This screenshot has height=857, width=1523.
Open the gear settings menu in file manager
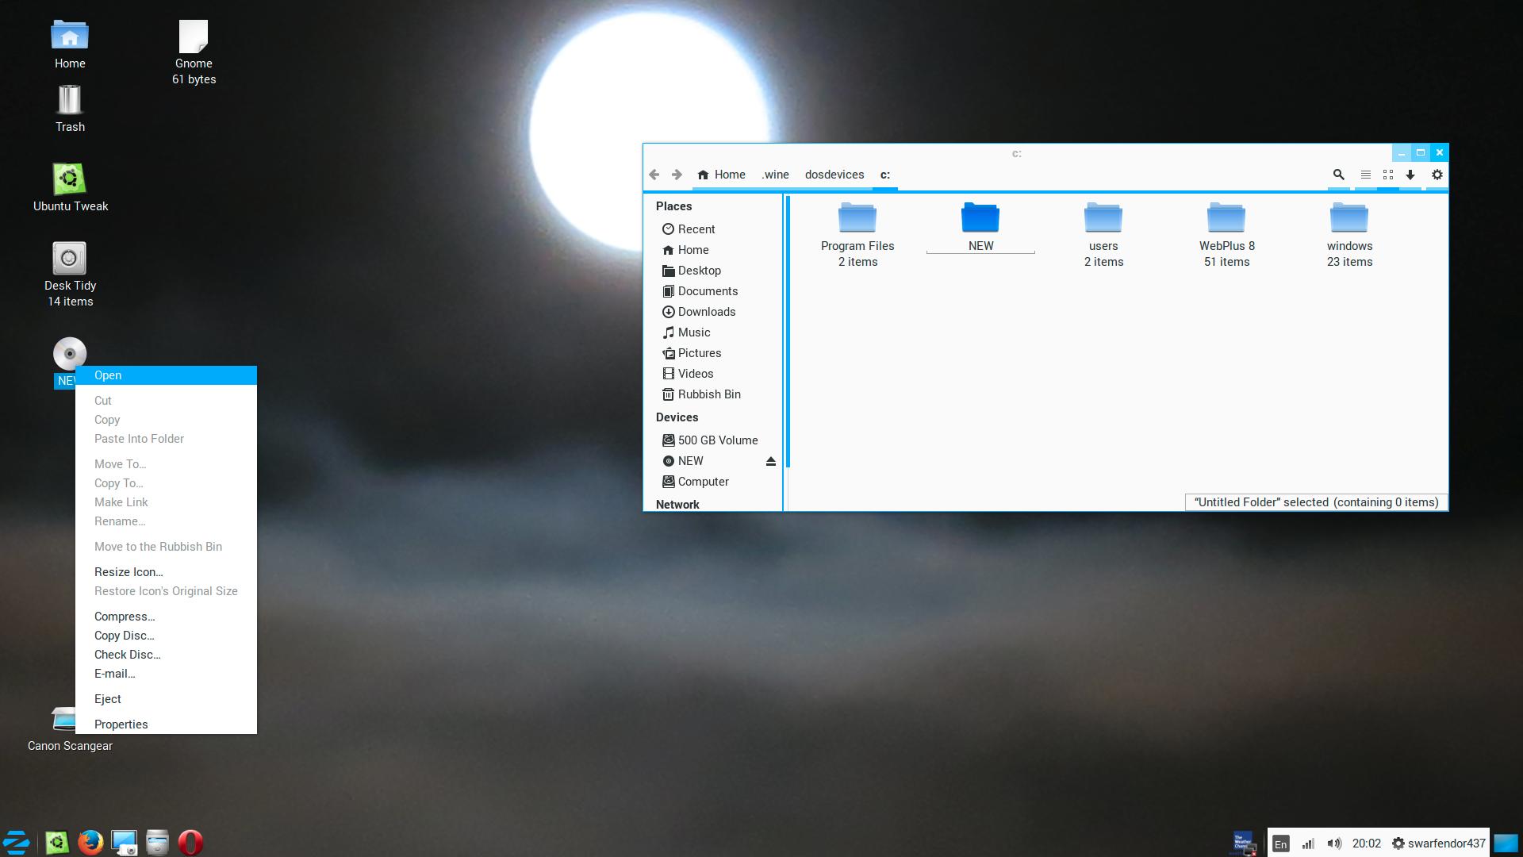(1437, 175)
